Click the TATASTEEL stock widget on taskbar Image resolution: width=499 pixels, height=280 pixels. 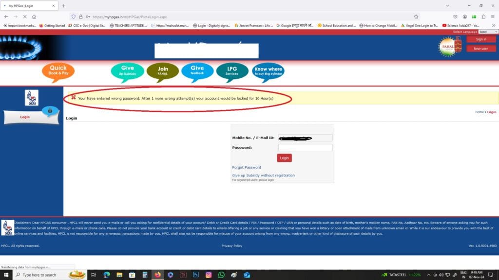401,275
